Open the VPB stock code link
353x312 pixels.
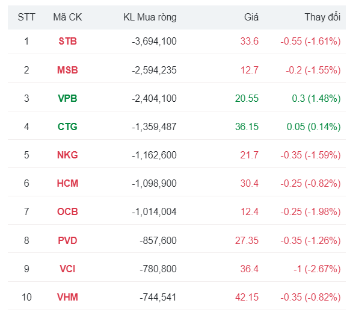tap(67, 99)
